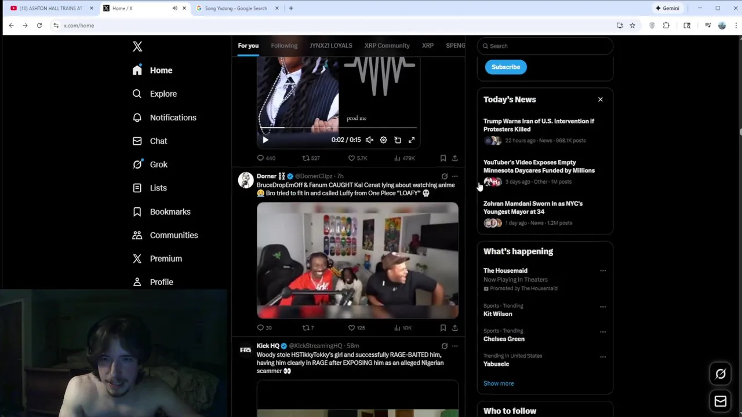The image size is (742, 417).
Task: Open more options for Yabusele trend
Action: pos(603,357)
